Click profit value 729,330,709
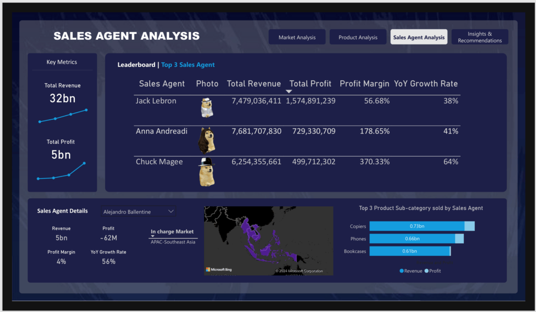536x312 pixels. point(314,131)
